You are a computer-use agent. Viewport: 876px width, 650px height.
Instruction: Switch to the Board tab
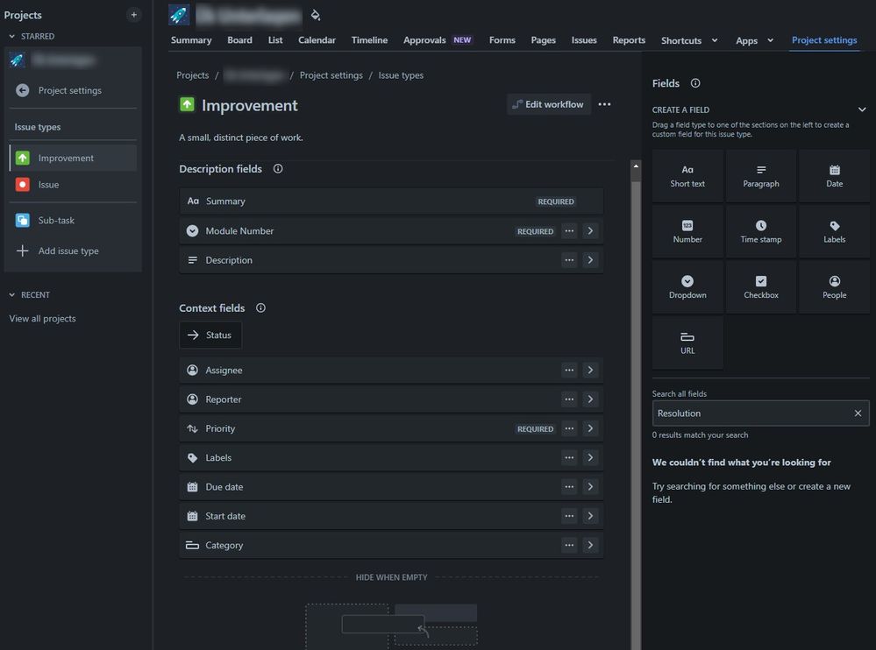click(239, 40)
